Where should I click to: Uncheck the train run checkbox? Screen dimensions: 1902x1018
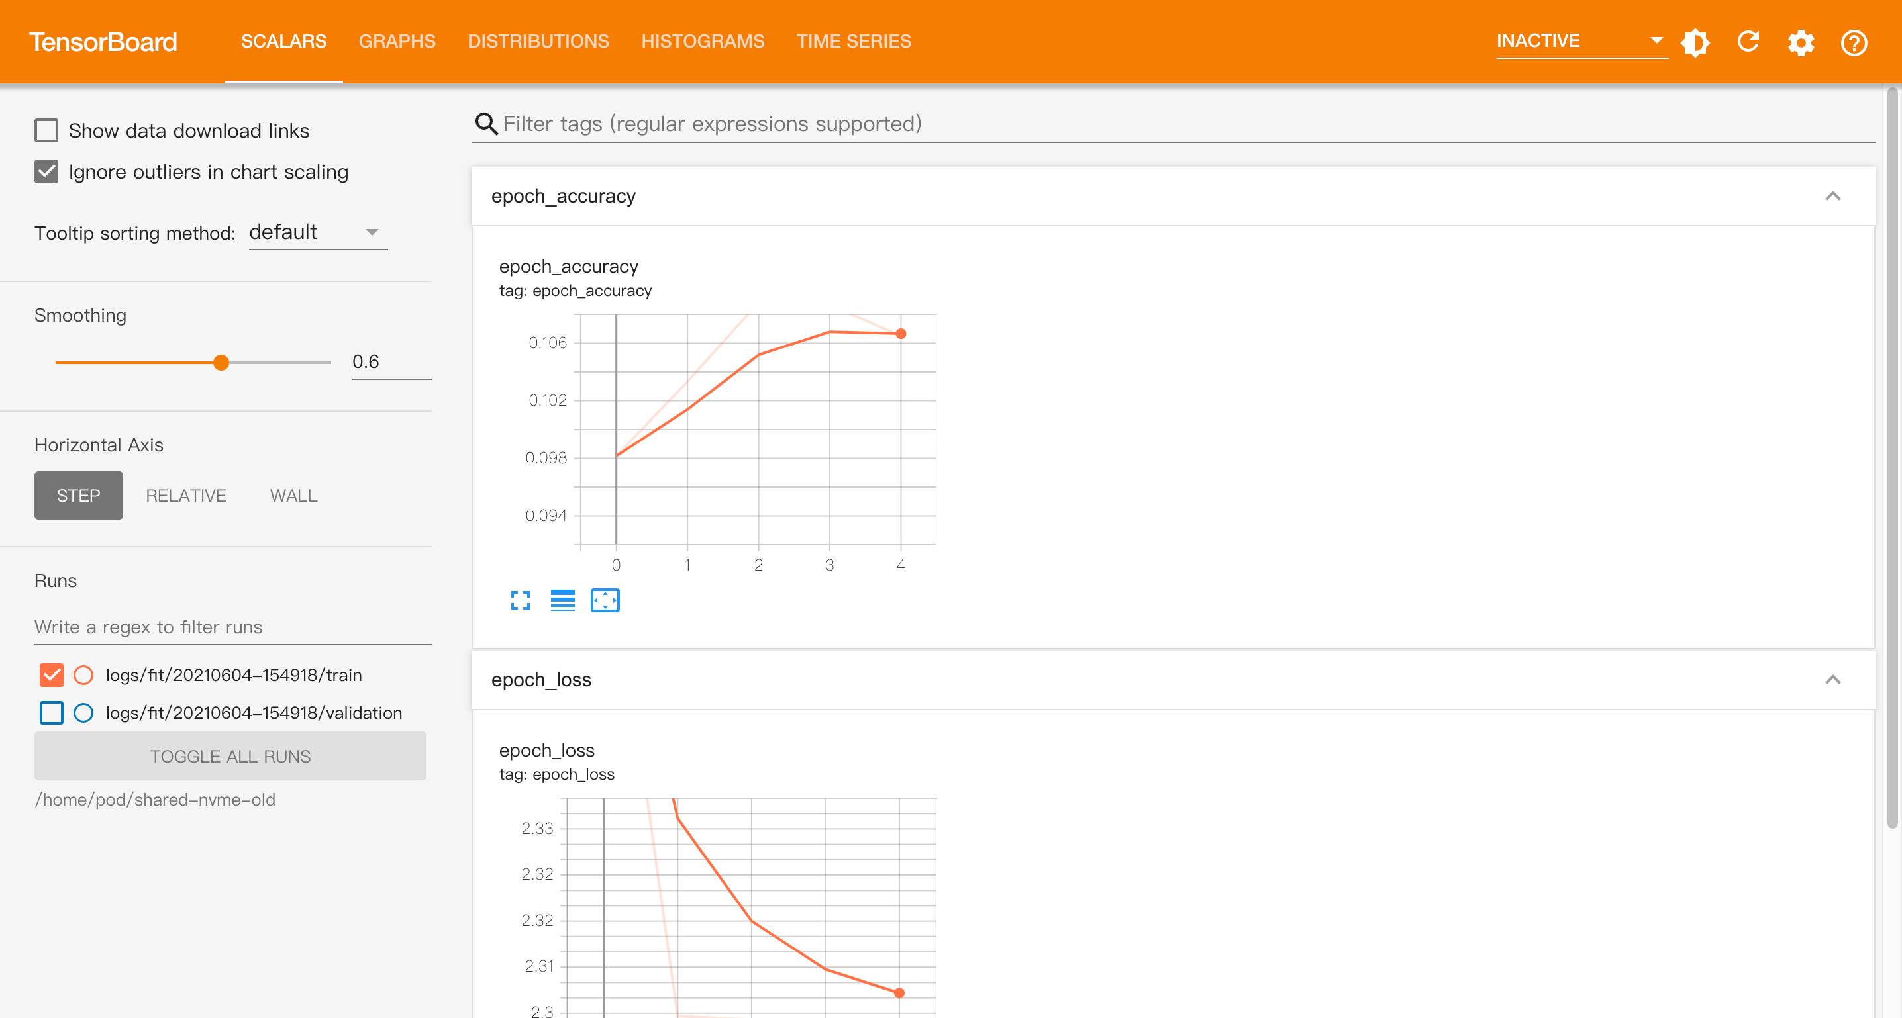(x=52, y=674)
